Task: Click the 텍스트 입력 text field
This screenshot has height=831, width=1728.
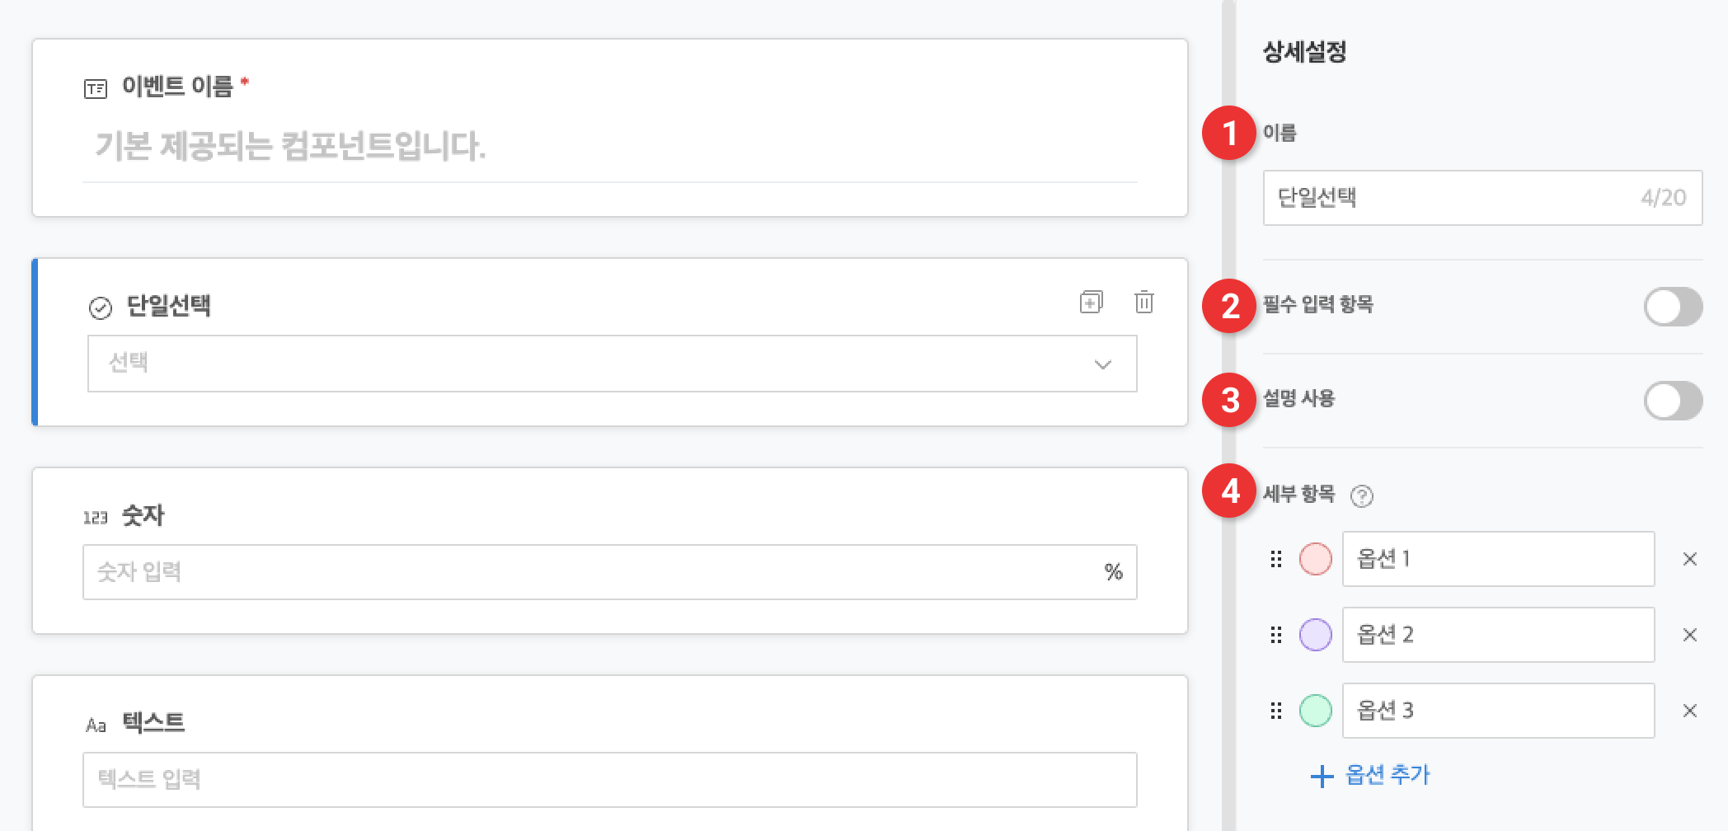Action: tap(609, 779)
